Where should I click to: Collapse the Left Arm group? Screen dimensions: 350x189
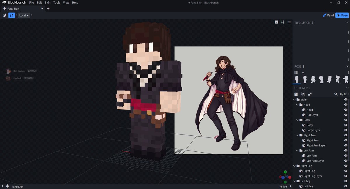click(297, 151)
